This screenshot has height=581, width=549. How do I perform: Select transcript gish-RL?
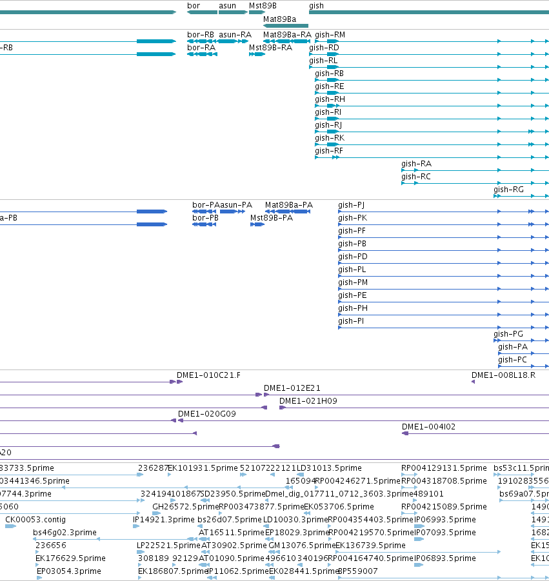point(323,61)
